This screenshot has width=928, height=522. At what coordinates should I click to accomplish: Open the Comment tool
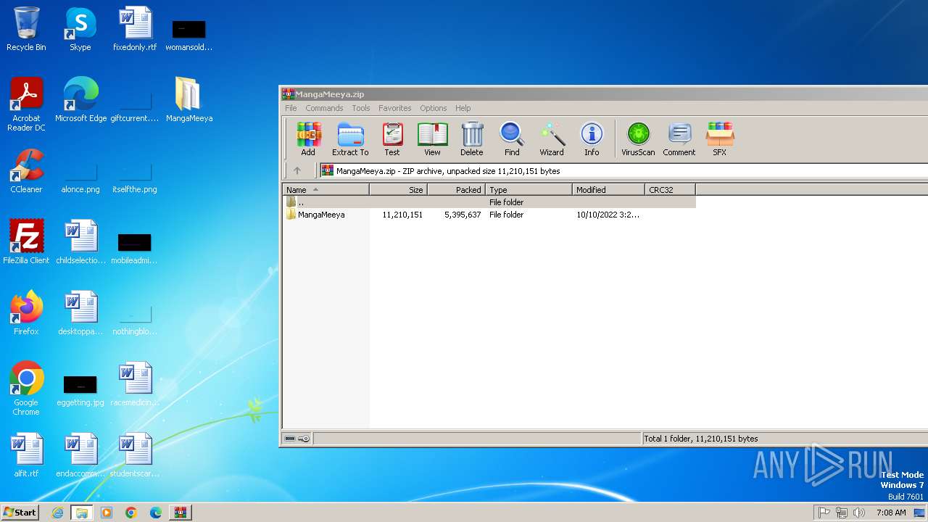pyautogui.click(x=679, y=138)
